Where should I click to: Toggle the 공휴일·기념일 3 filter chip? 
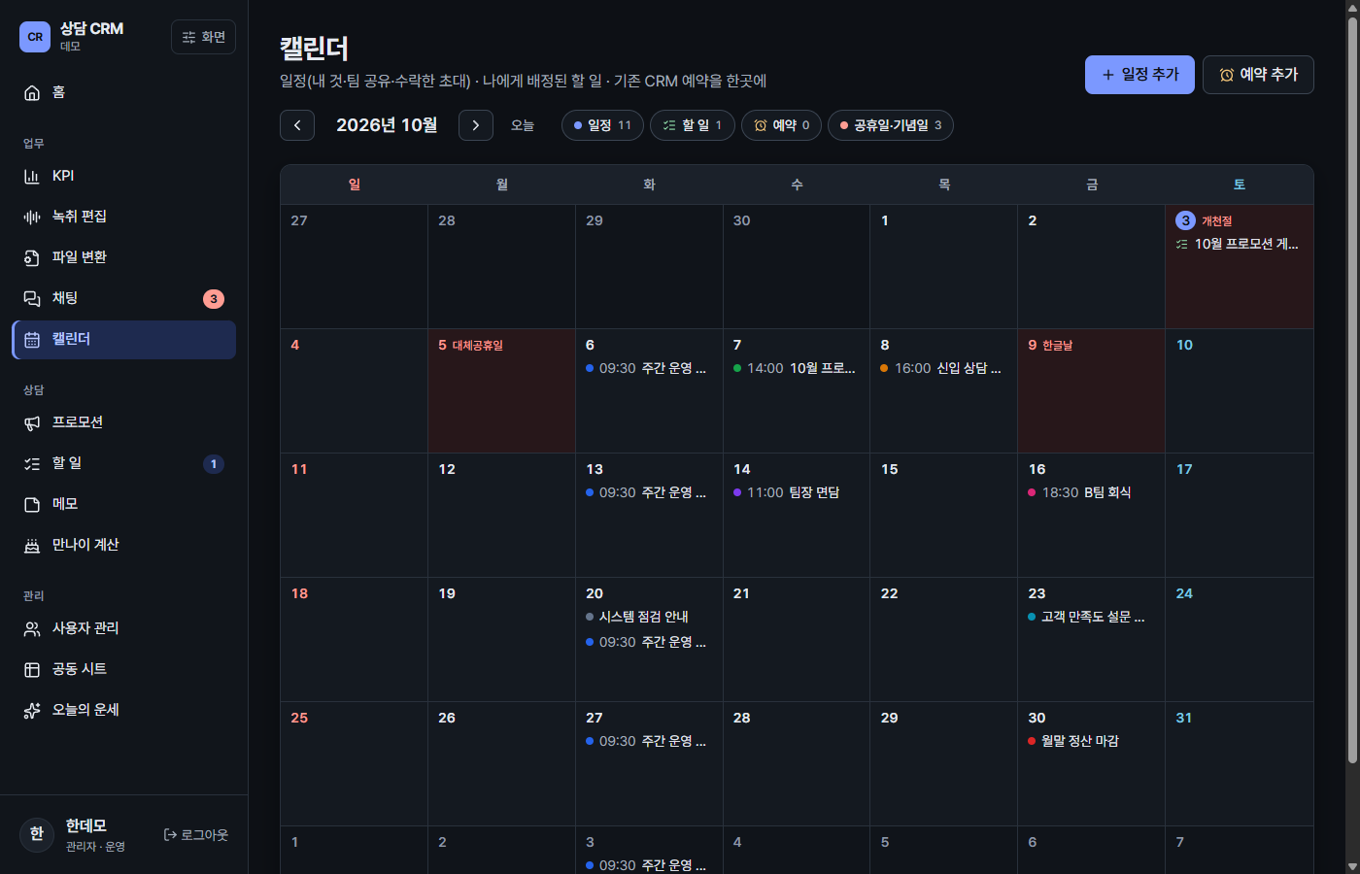(x=891, y=125)
